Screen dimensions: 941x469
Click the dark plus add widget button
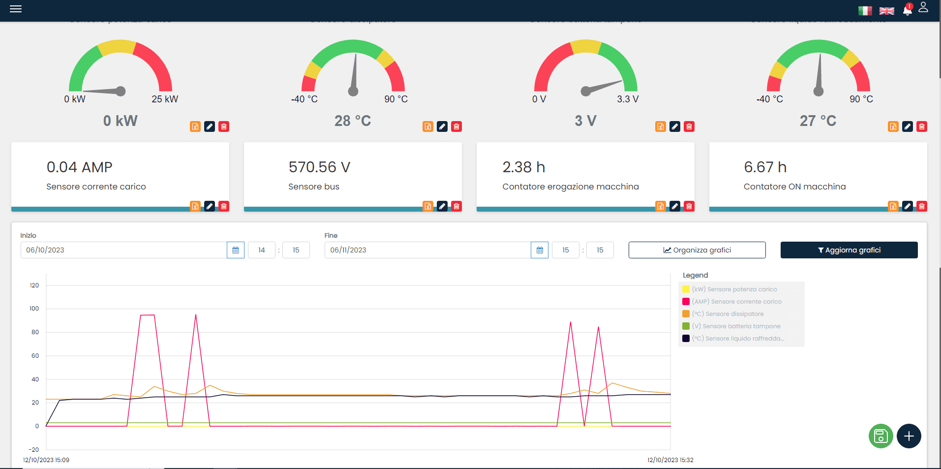pyautogui.click(x=909, y=436)
